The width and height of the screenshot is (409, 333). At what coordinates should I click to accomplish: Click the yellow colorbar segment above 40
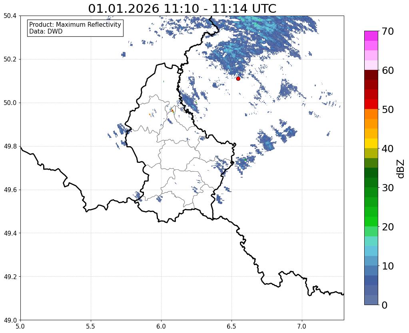coord(371,143)
